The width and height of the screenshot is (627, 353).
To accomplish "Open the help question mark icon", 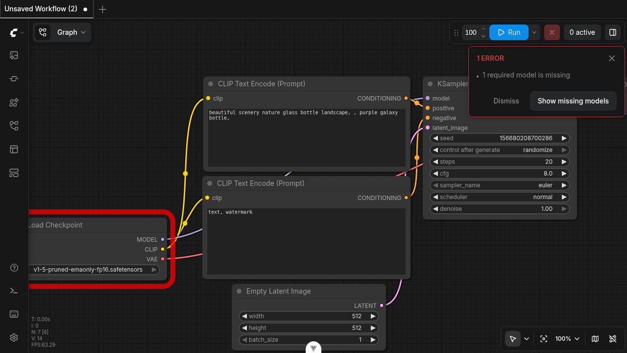I will click(x=14, y=268).
